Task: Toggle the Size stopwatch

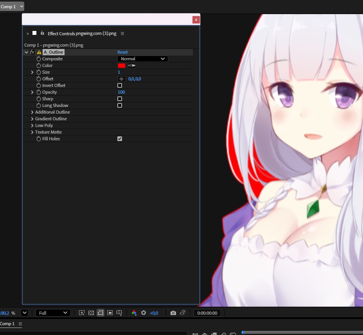Action: coord(39,72)
